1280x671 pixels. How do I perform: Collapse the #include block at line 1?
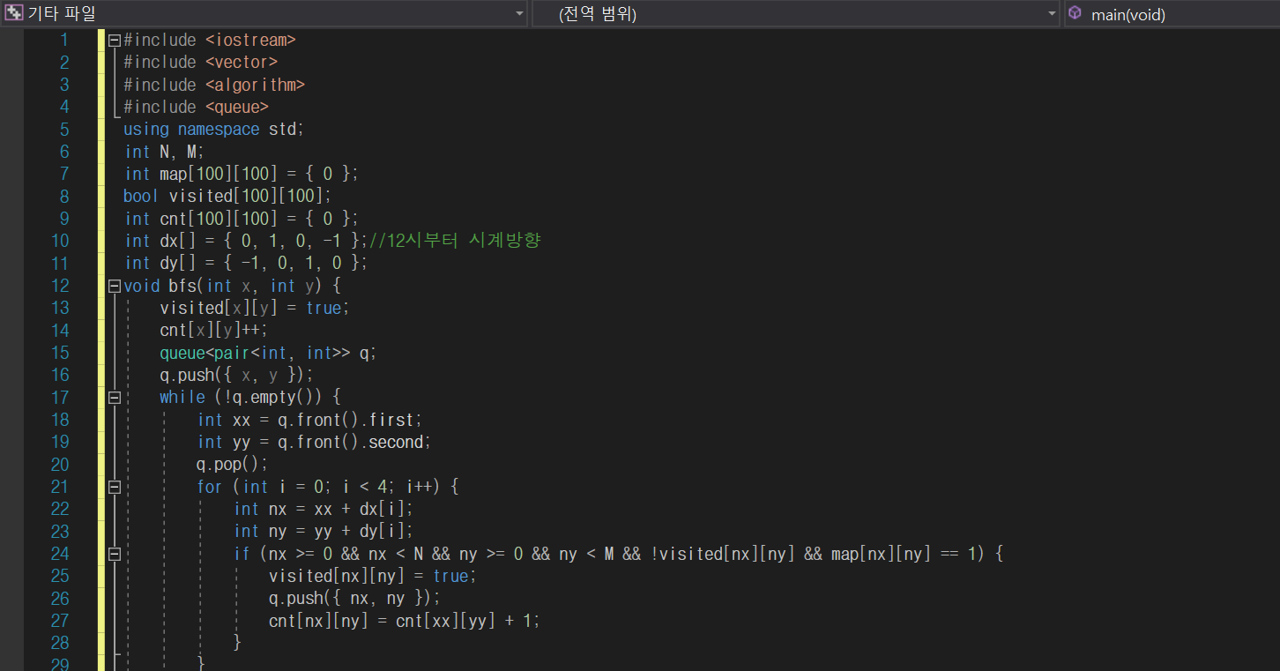pyautogui.click(x=114, y=41)
